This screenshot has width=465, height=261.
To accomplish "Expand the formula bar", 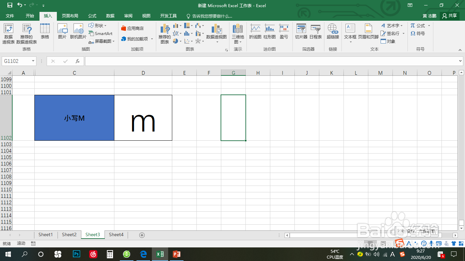I will [460, 61].
